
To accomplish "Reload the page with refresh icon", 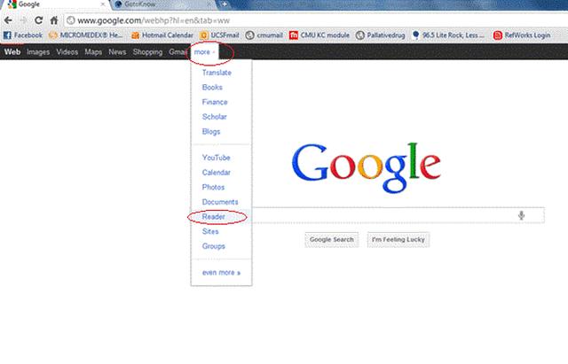I will pos(39,20).
